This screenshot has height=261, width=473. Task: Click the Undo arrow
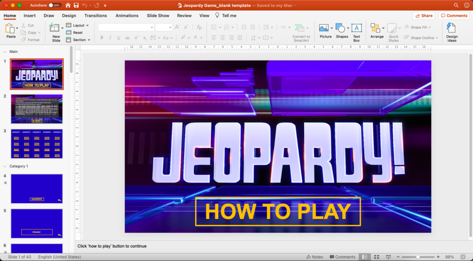(85, 5)
